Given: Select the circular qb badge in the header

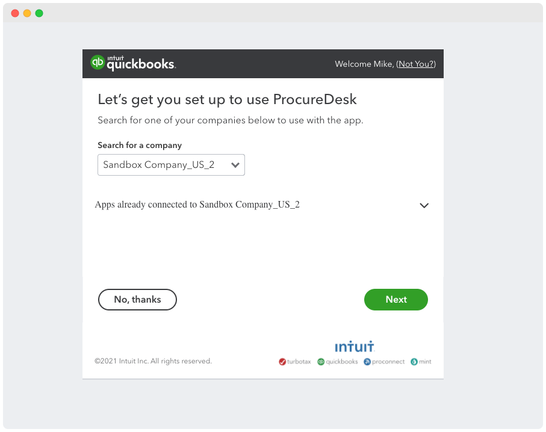Looking at the screenshot, I should pos(98,63).
